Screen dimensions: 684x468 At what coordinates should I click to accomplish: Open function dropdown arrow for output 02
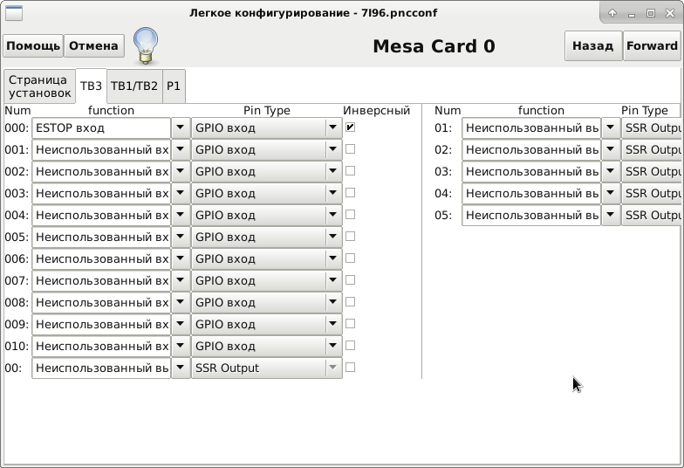tap(611, 150)
